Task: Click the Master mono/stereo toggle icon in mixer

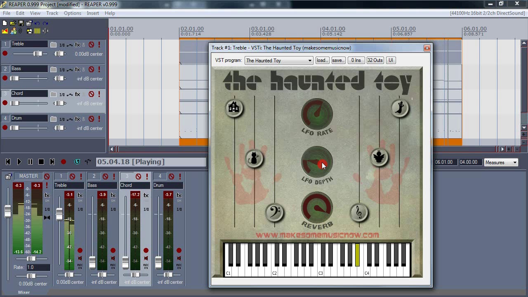Action: click(47, 217)
